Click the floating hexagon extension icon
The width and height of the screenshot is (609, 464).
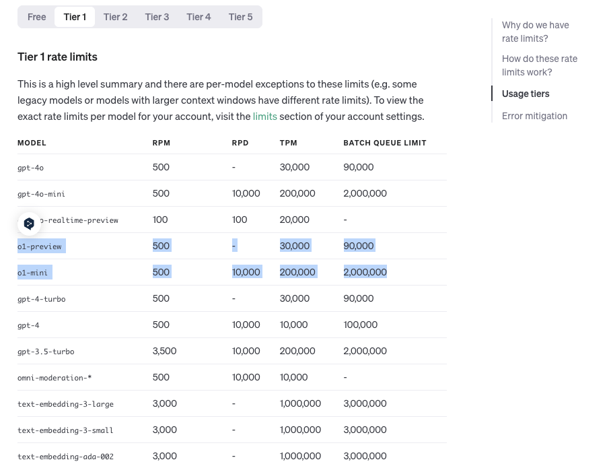pos(29,224)
